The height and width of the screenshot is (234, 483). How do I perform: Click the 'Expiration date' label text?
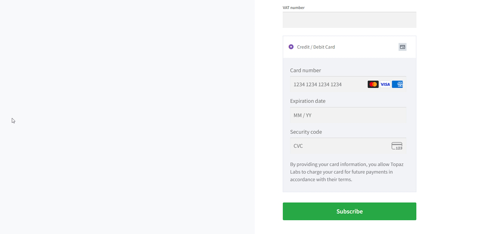tap(308, 101)
